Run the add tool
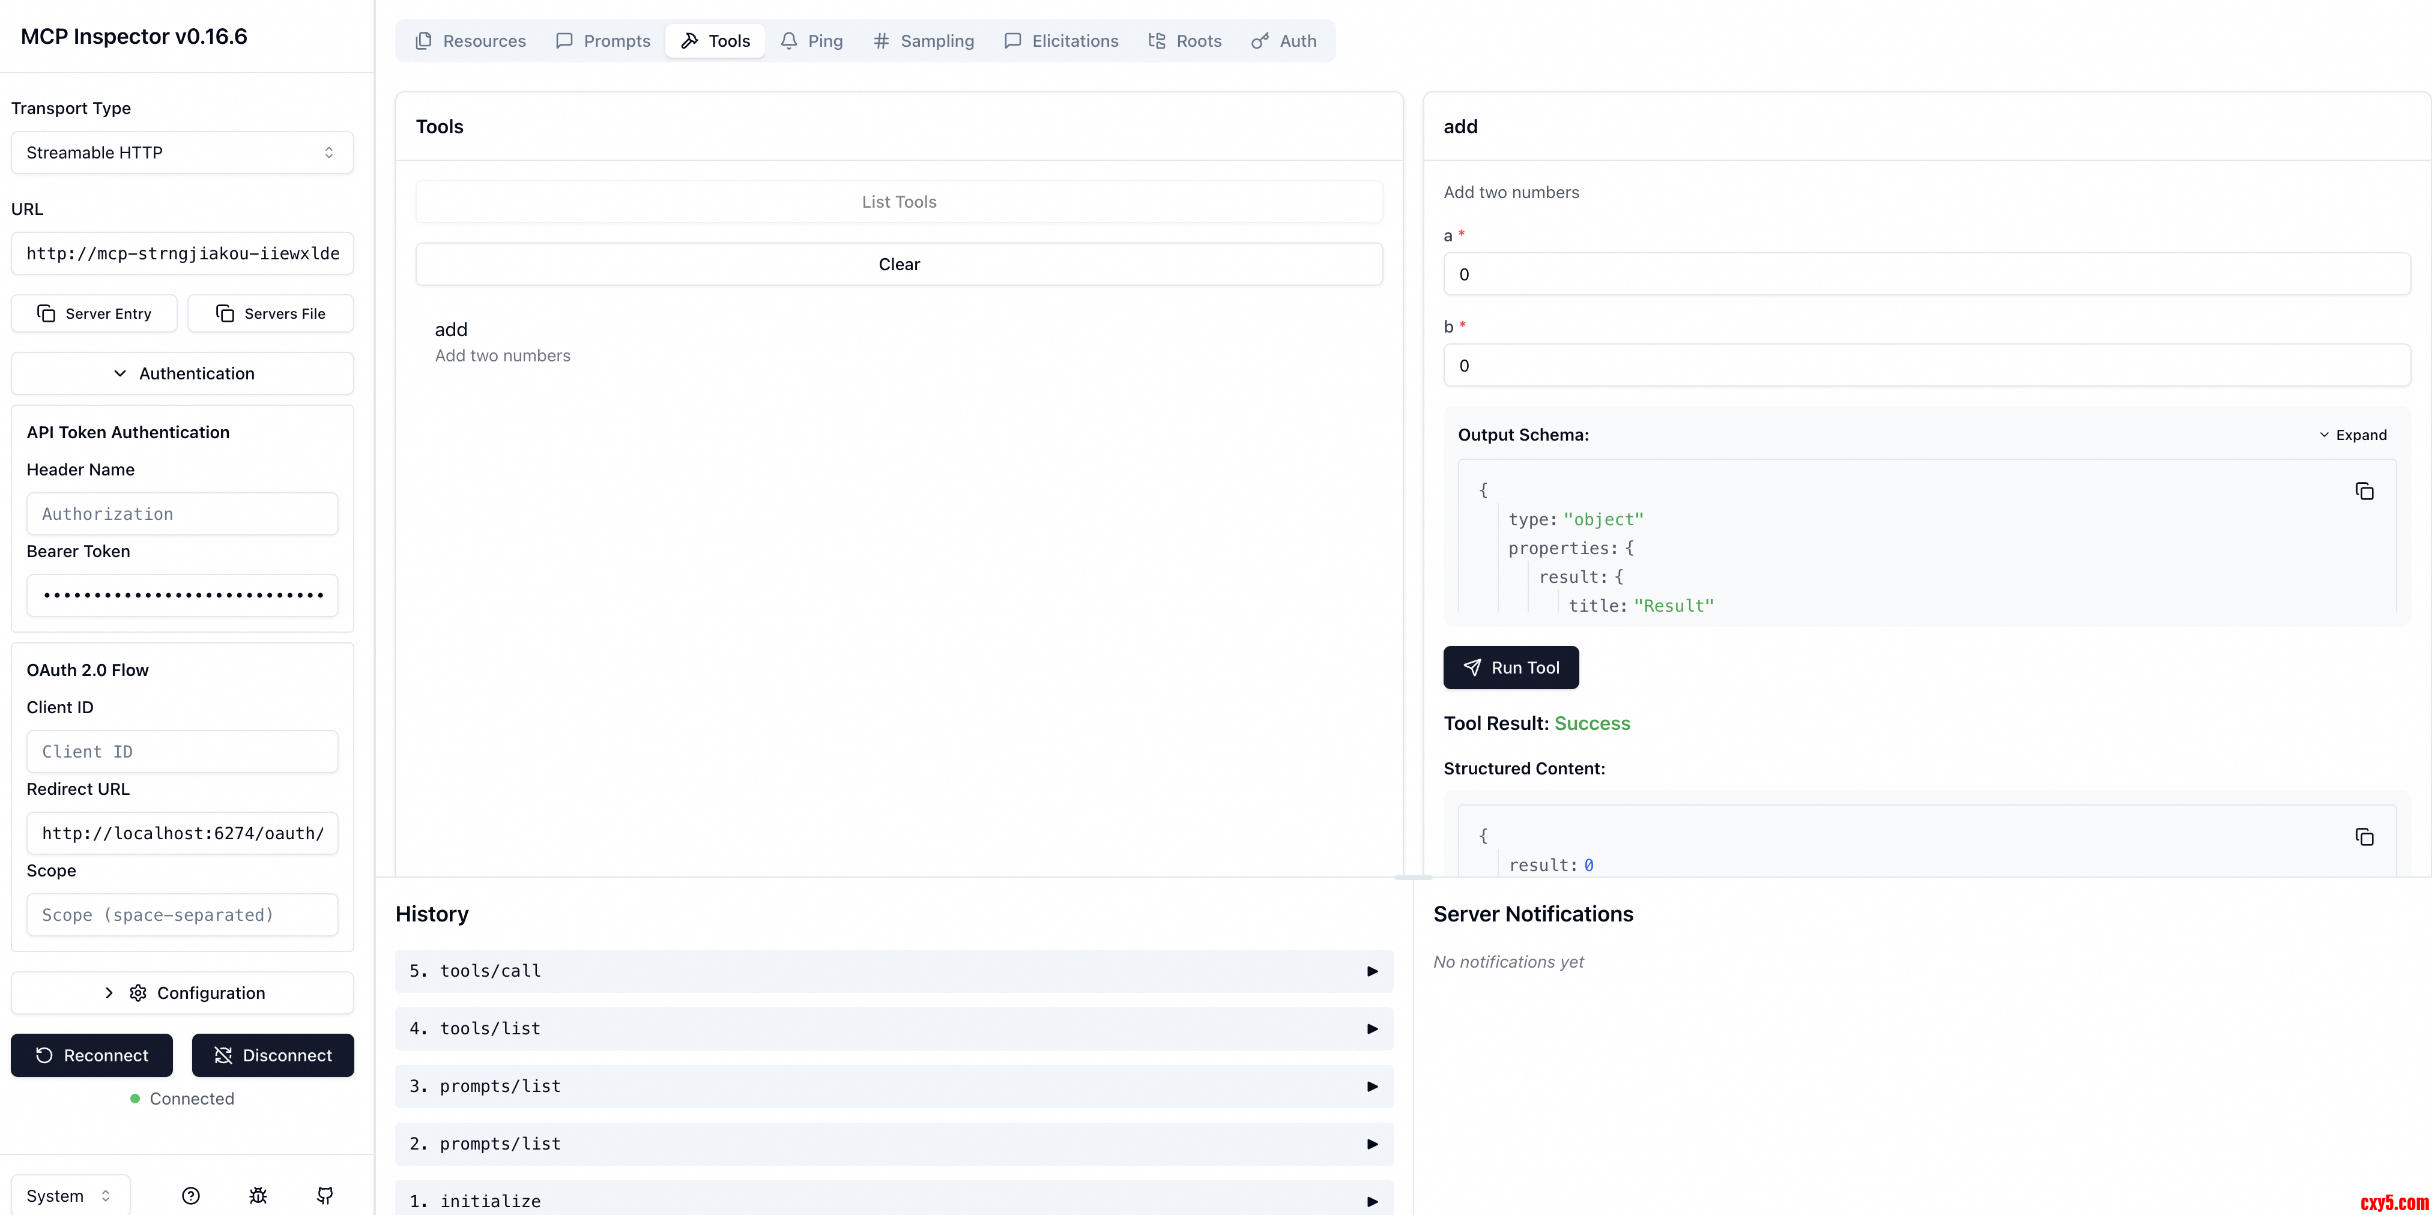The height and width of the screenshot is (1215, 2432). tap(1511, 668)
